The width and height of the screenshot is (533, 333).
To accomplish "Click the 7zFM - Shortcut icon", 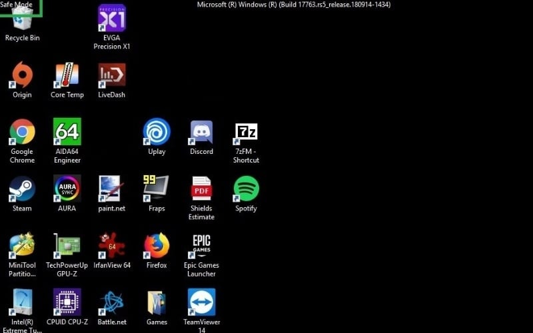I will click(x=246, y=132).
